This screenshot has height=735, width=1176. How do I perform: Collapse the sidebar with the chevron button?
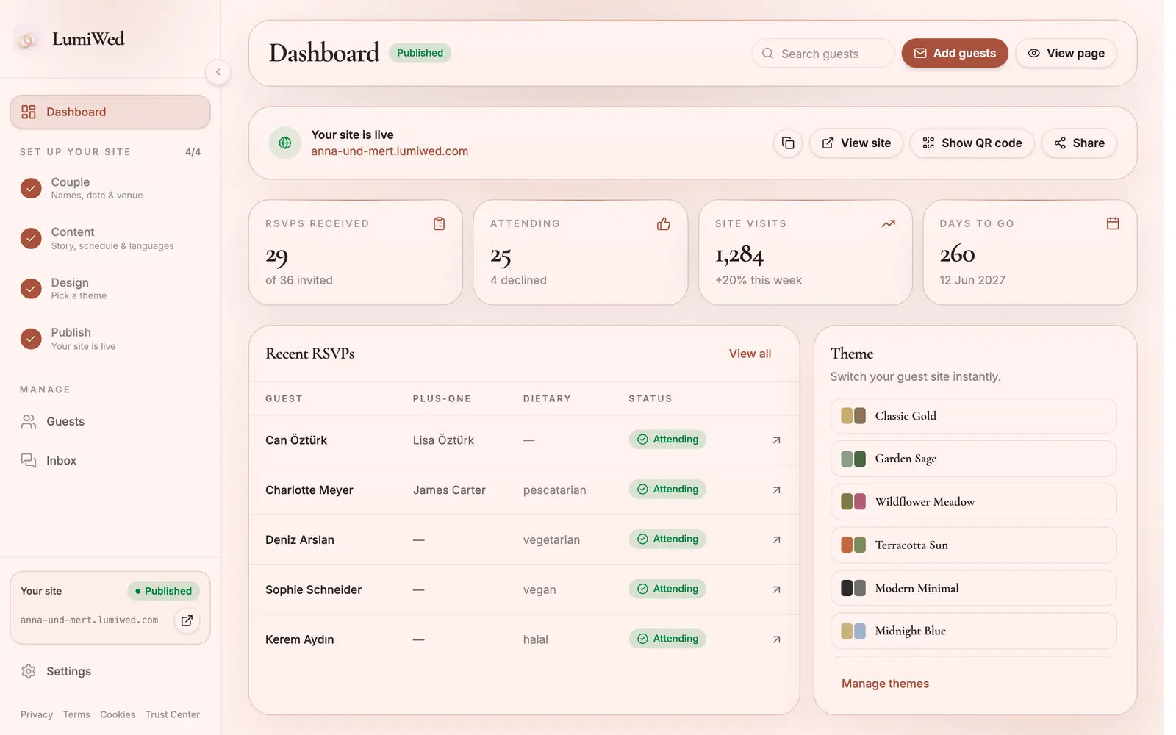(218, 72)
